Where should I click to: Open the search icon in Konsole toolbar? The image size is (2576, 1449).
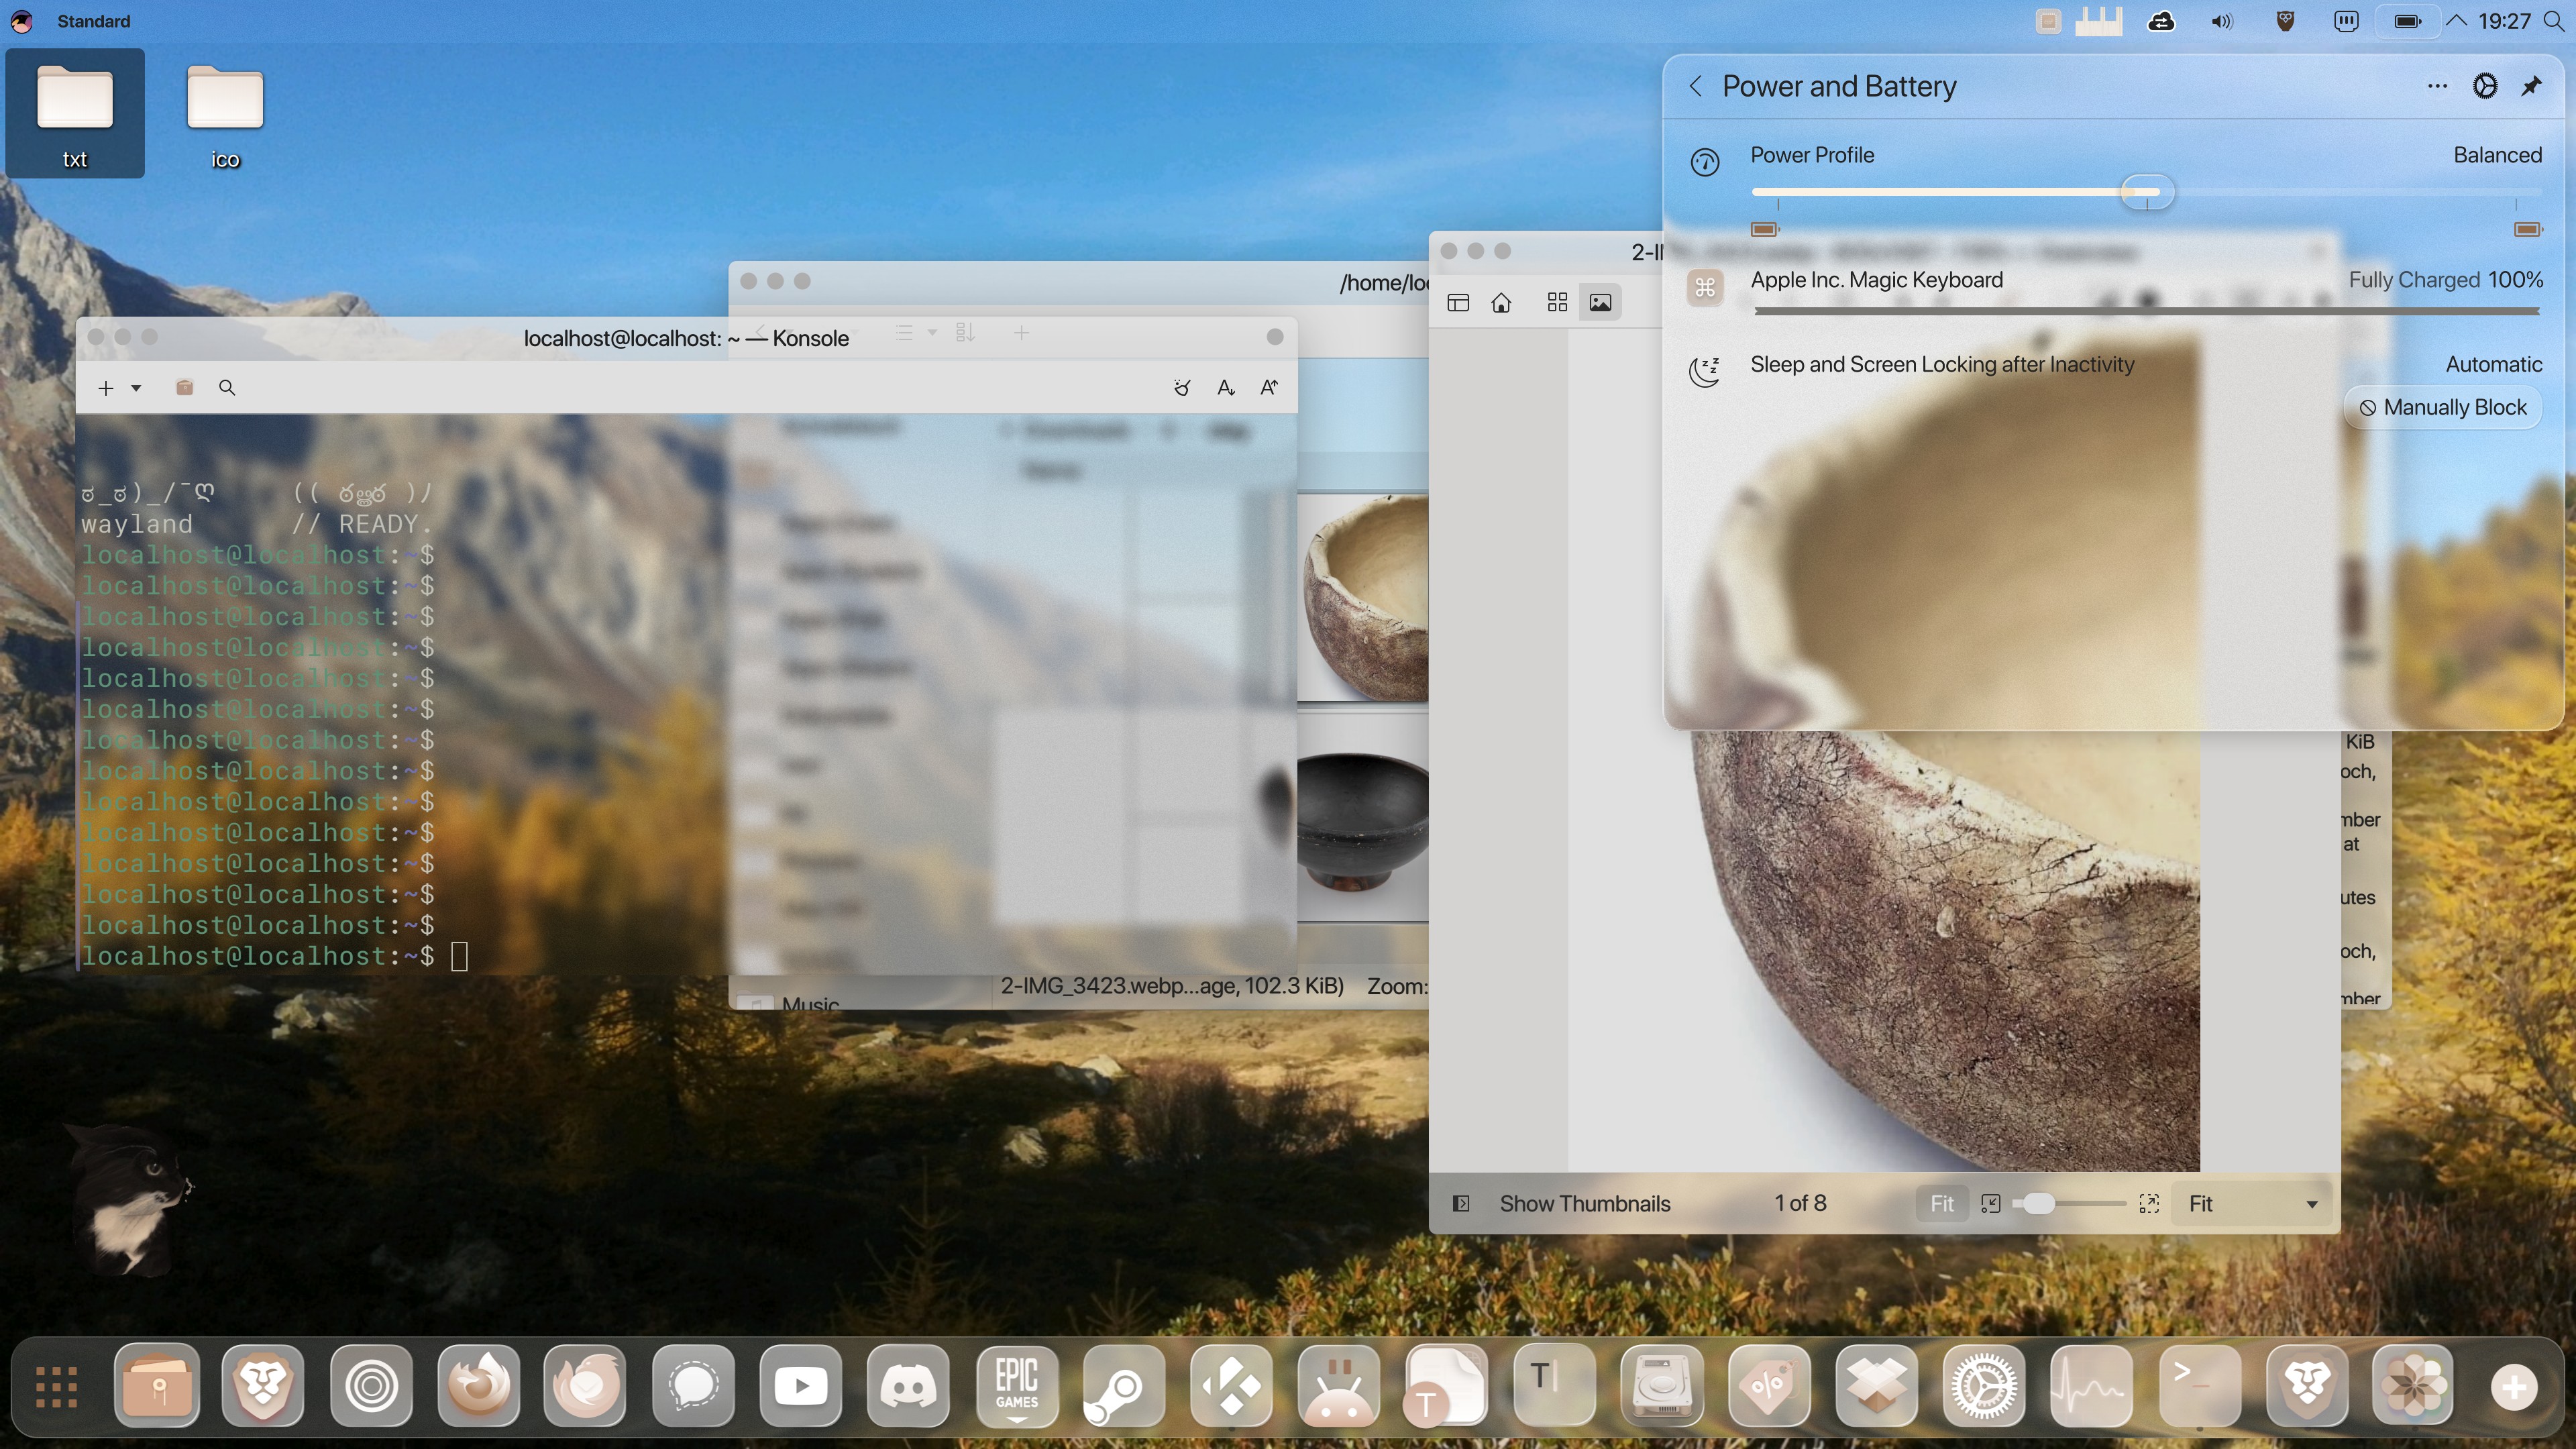point(227,388)
